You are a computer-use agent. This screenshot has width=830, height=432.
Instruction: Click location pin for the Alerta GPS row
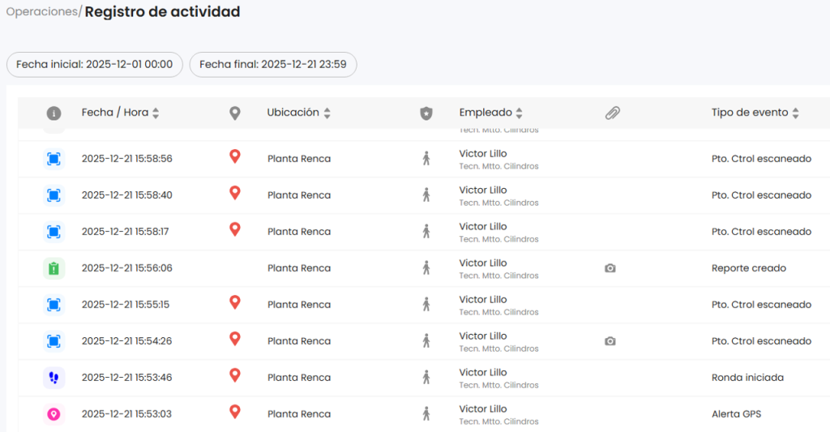point(235,413)
